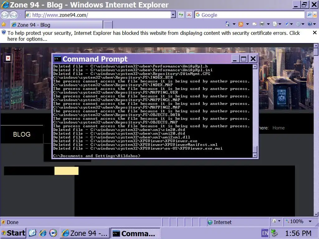The height and width of the screenshot is (239, 319).
Task: Minimize the Command Prompt window
Action: tap(235, 59)
